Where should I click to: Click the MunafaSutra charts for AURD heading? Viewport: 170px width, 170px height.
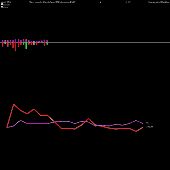[52, 2]
